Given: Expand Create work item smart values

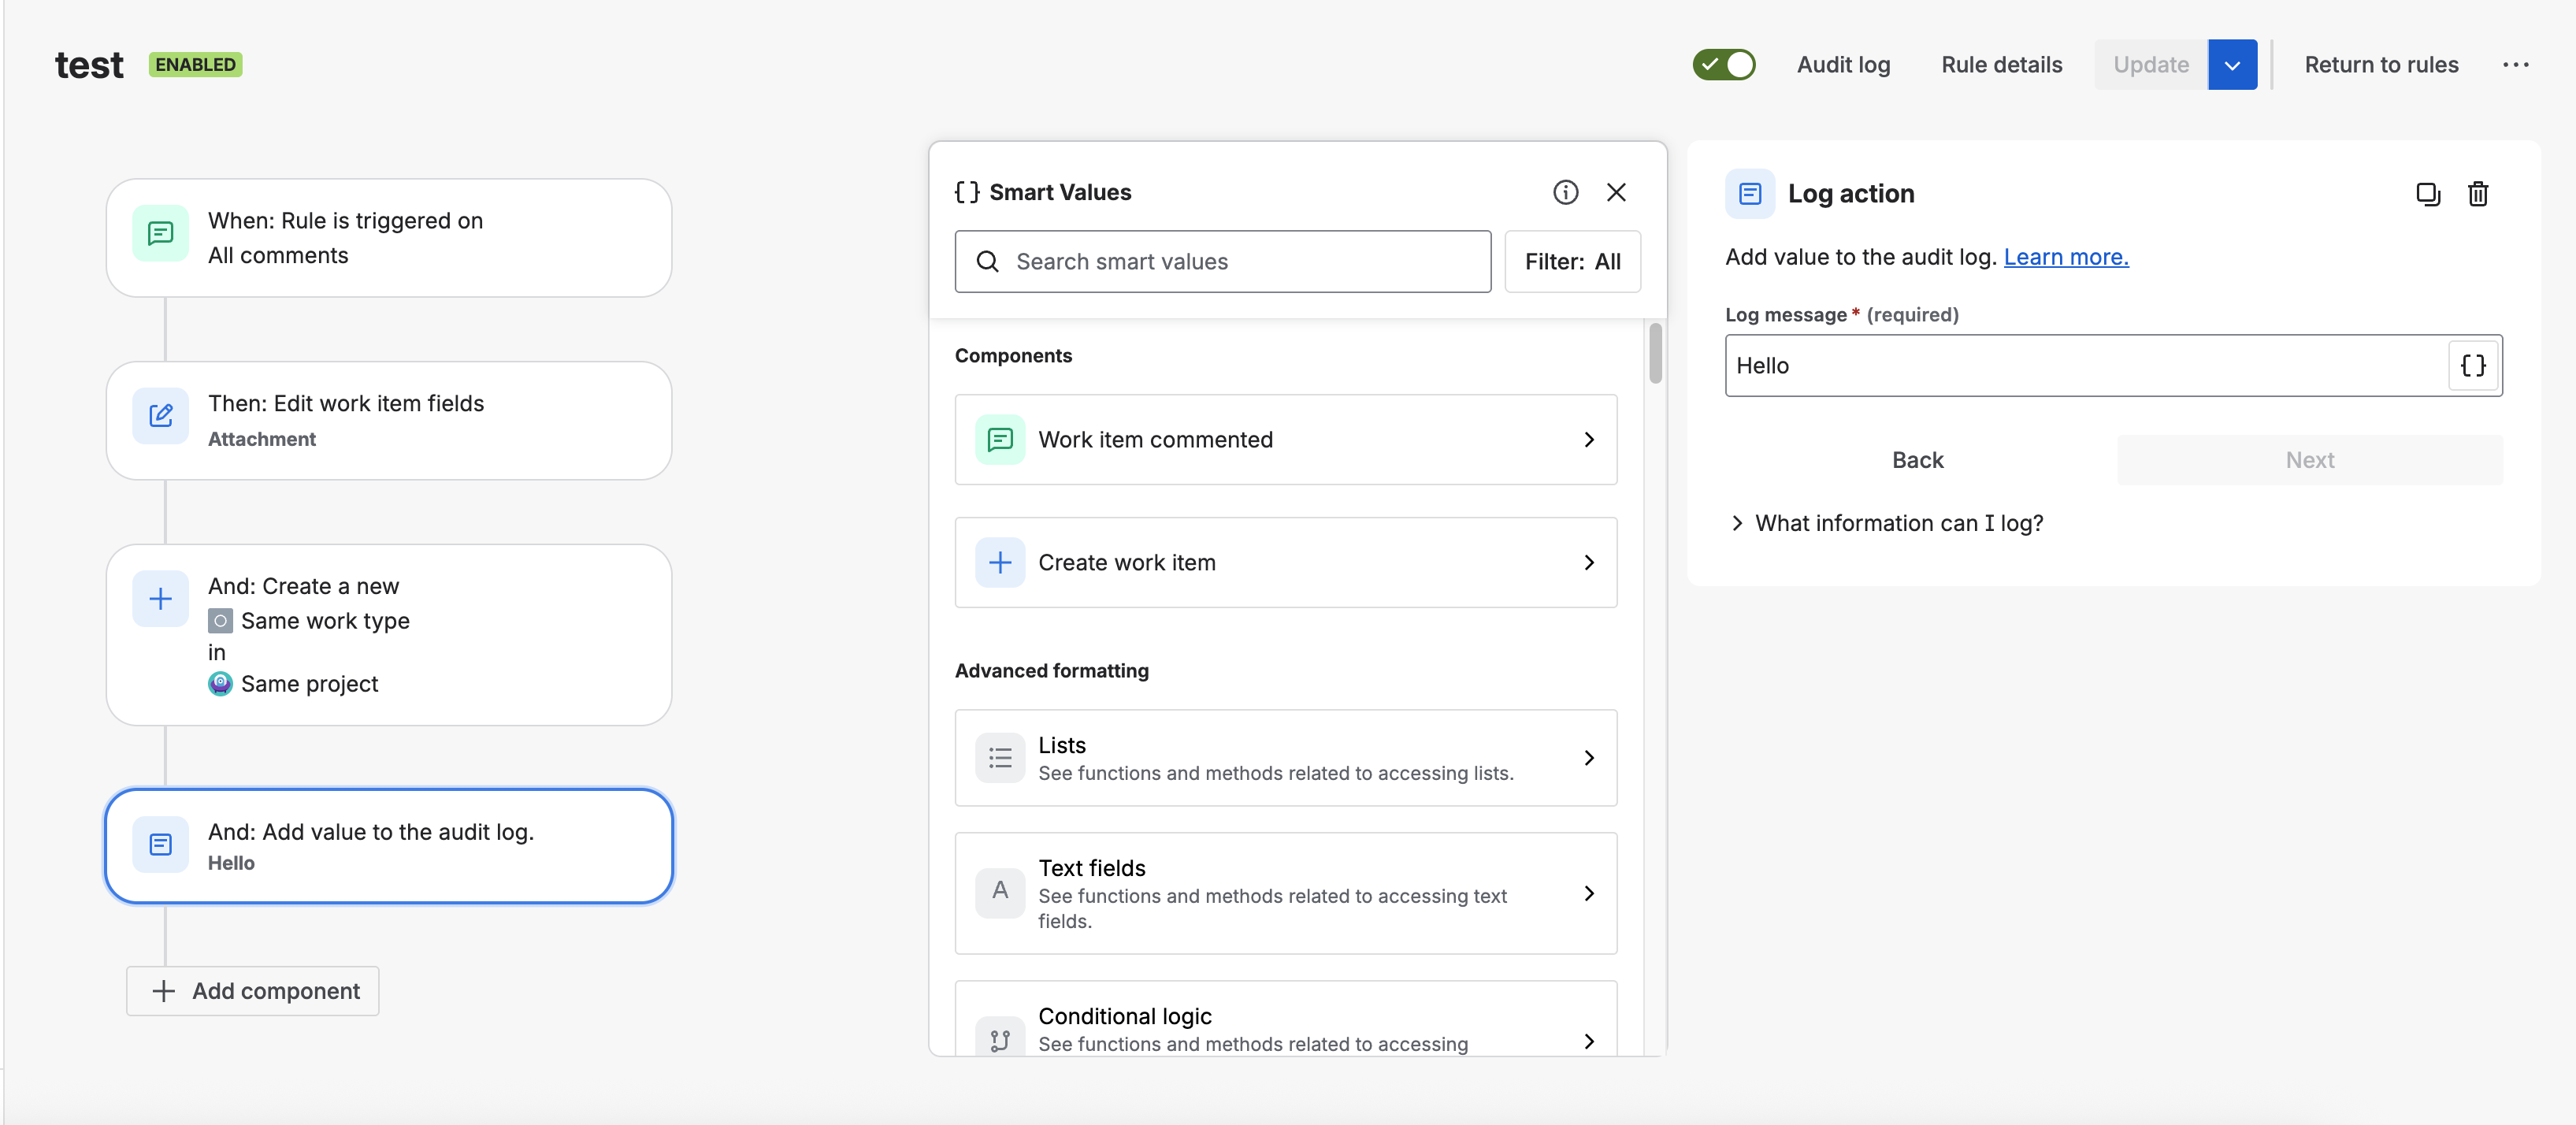Looking at the screenshot, I should tap(1286, 563).
